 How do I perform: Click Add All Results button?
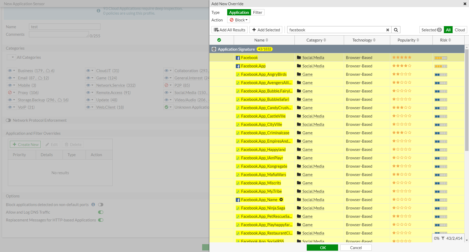tap(230, 30)
